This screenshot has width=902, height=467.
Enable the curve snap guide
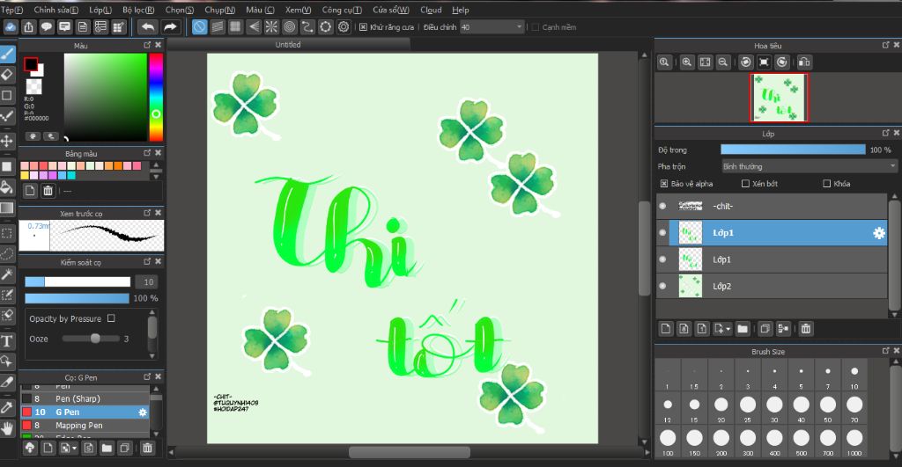tap(307, 27)
